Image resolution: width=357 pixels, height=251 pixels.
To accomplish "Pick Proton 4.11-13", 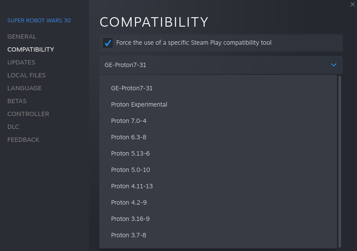I will pos(132,186).
